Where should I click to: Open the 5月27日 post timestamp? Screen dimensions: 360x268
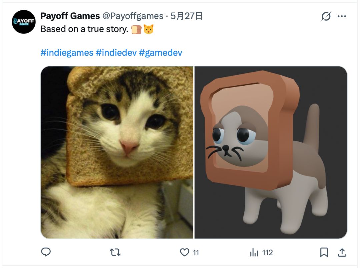tap(186, 16)
